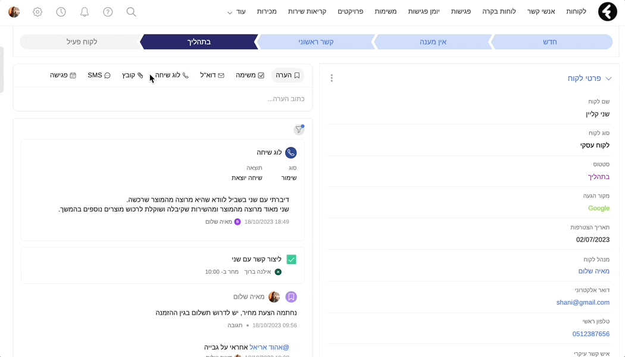Mark task ליצור קשר עם שני checkbox
Image resolution: width=625 pixels, height=357 pixels.
point(292,259)
